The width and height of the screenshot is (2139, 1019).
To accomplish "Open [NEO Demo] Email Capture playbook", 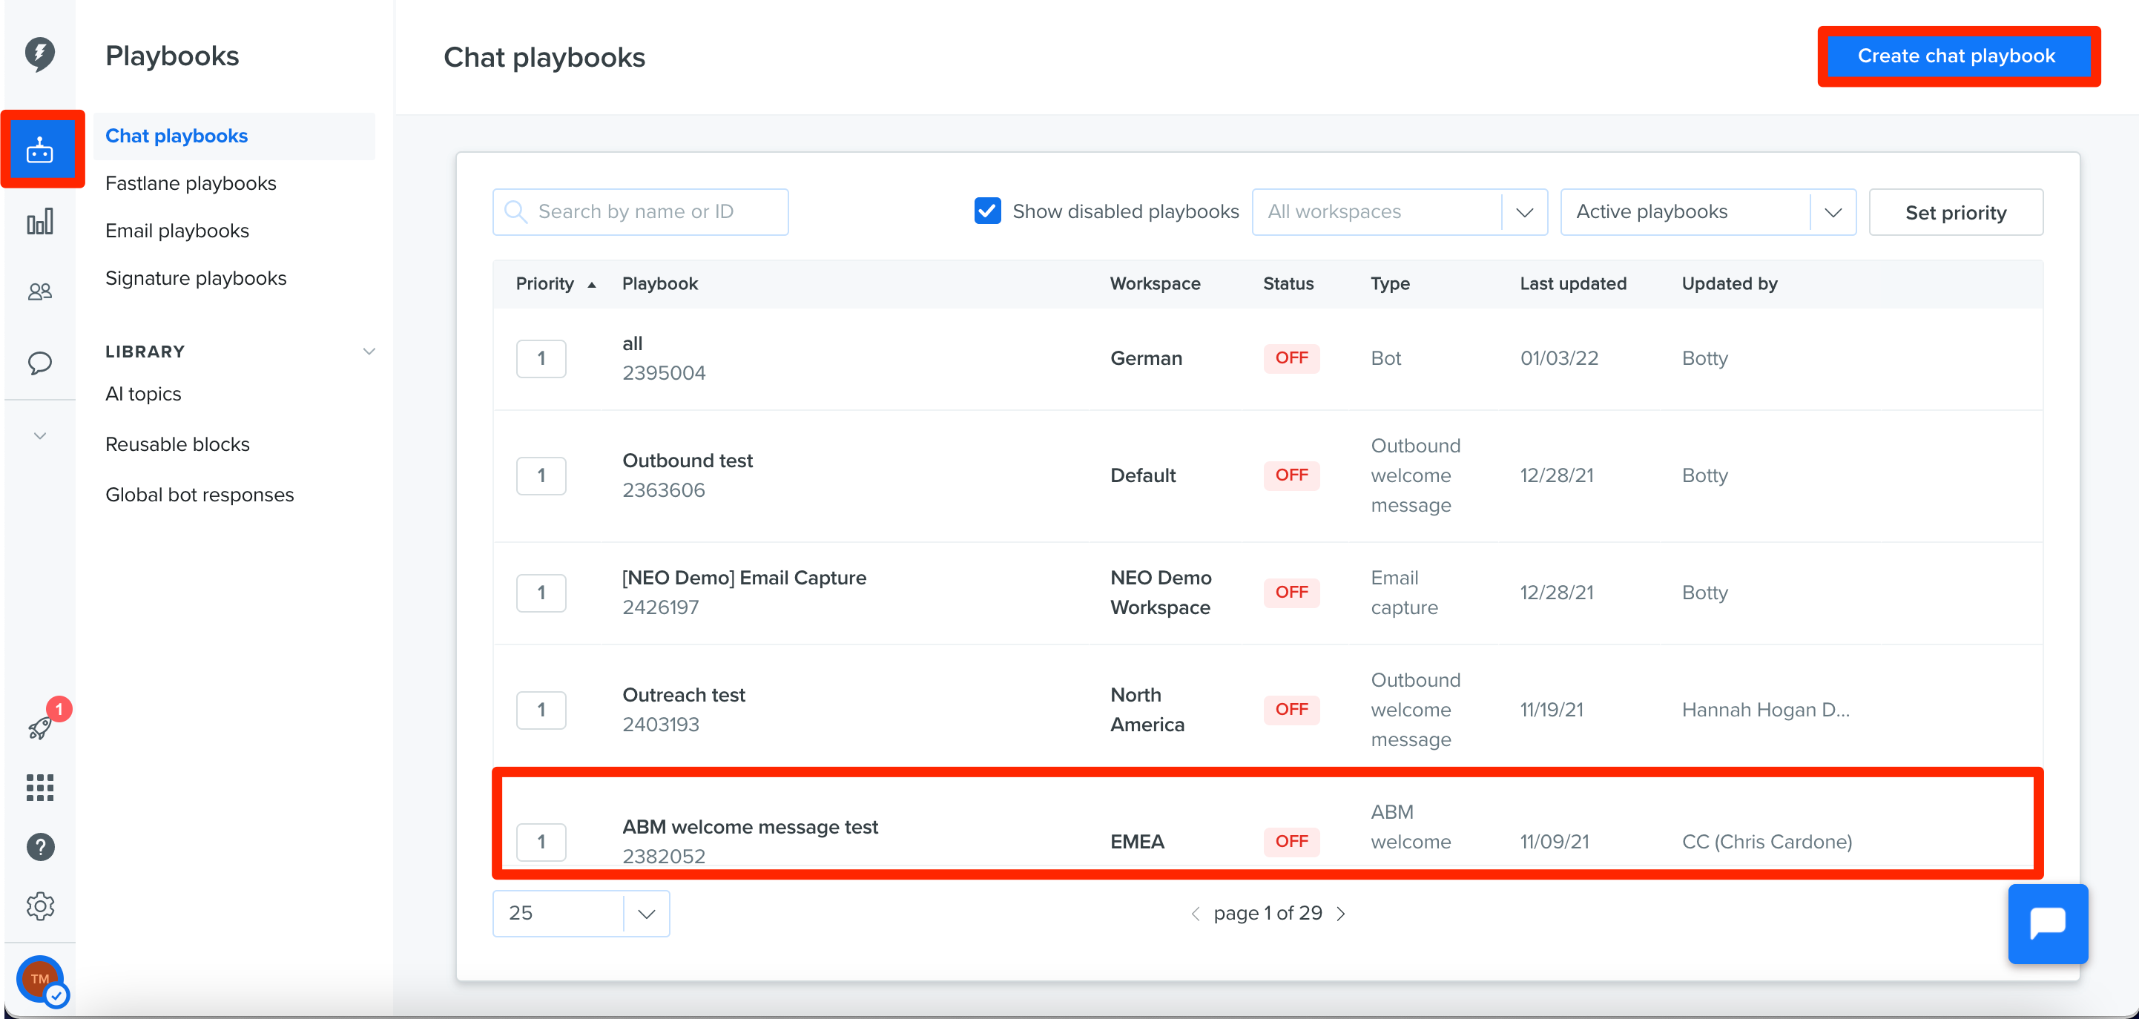I will point(744,578).
